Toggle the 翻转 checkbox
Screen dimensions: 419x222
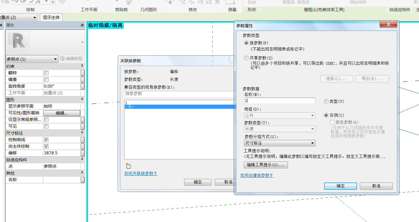pyautogui.click(x=47, y=73)
